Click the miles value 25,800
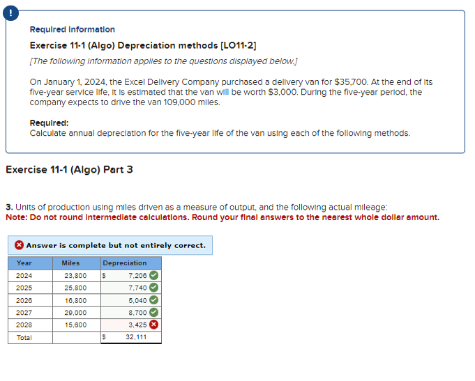 [x=75, y=288]
